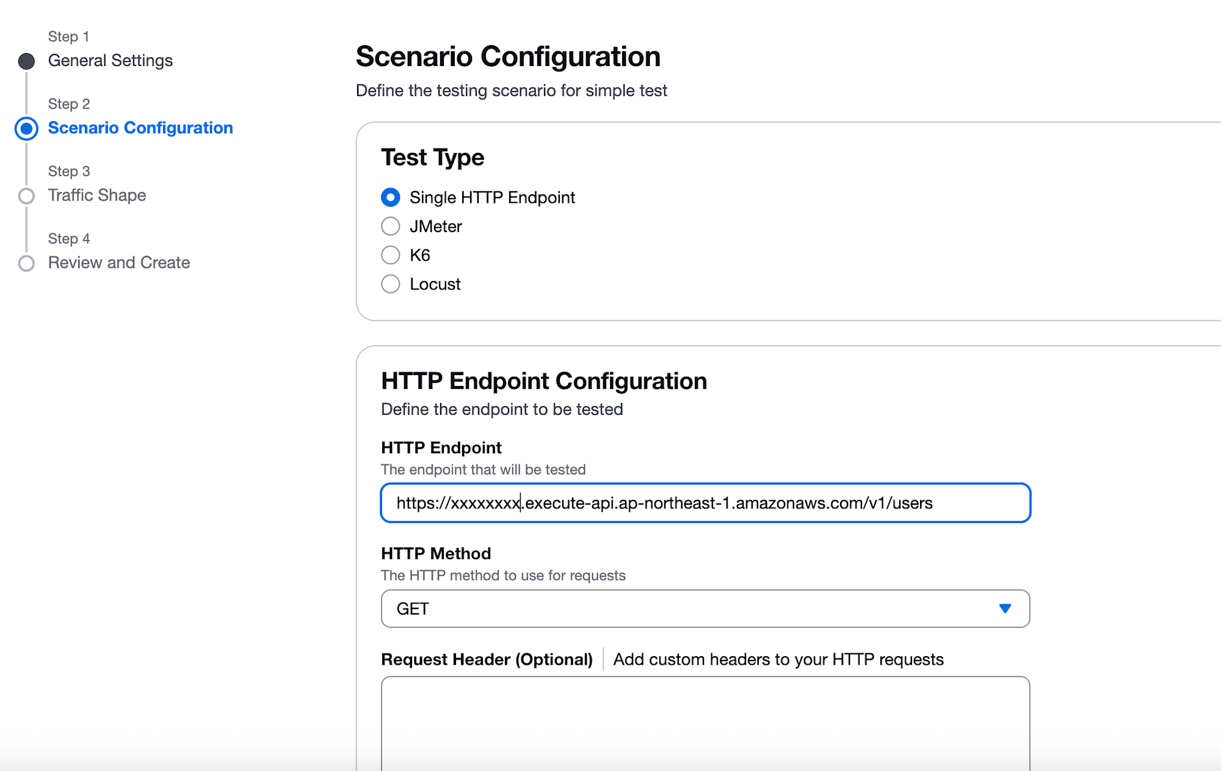Click the Single HTTP Endpoint label
The width and height of the screenshot is (1221, 771).
coord(492,197)
